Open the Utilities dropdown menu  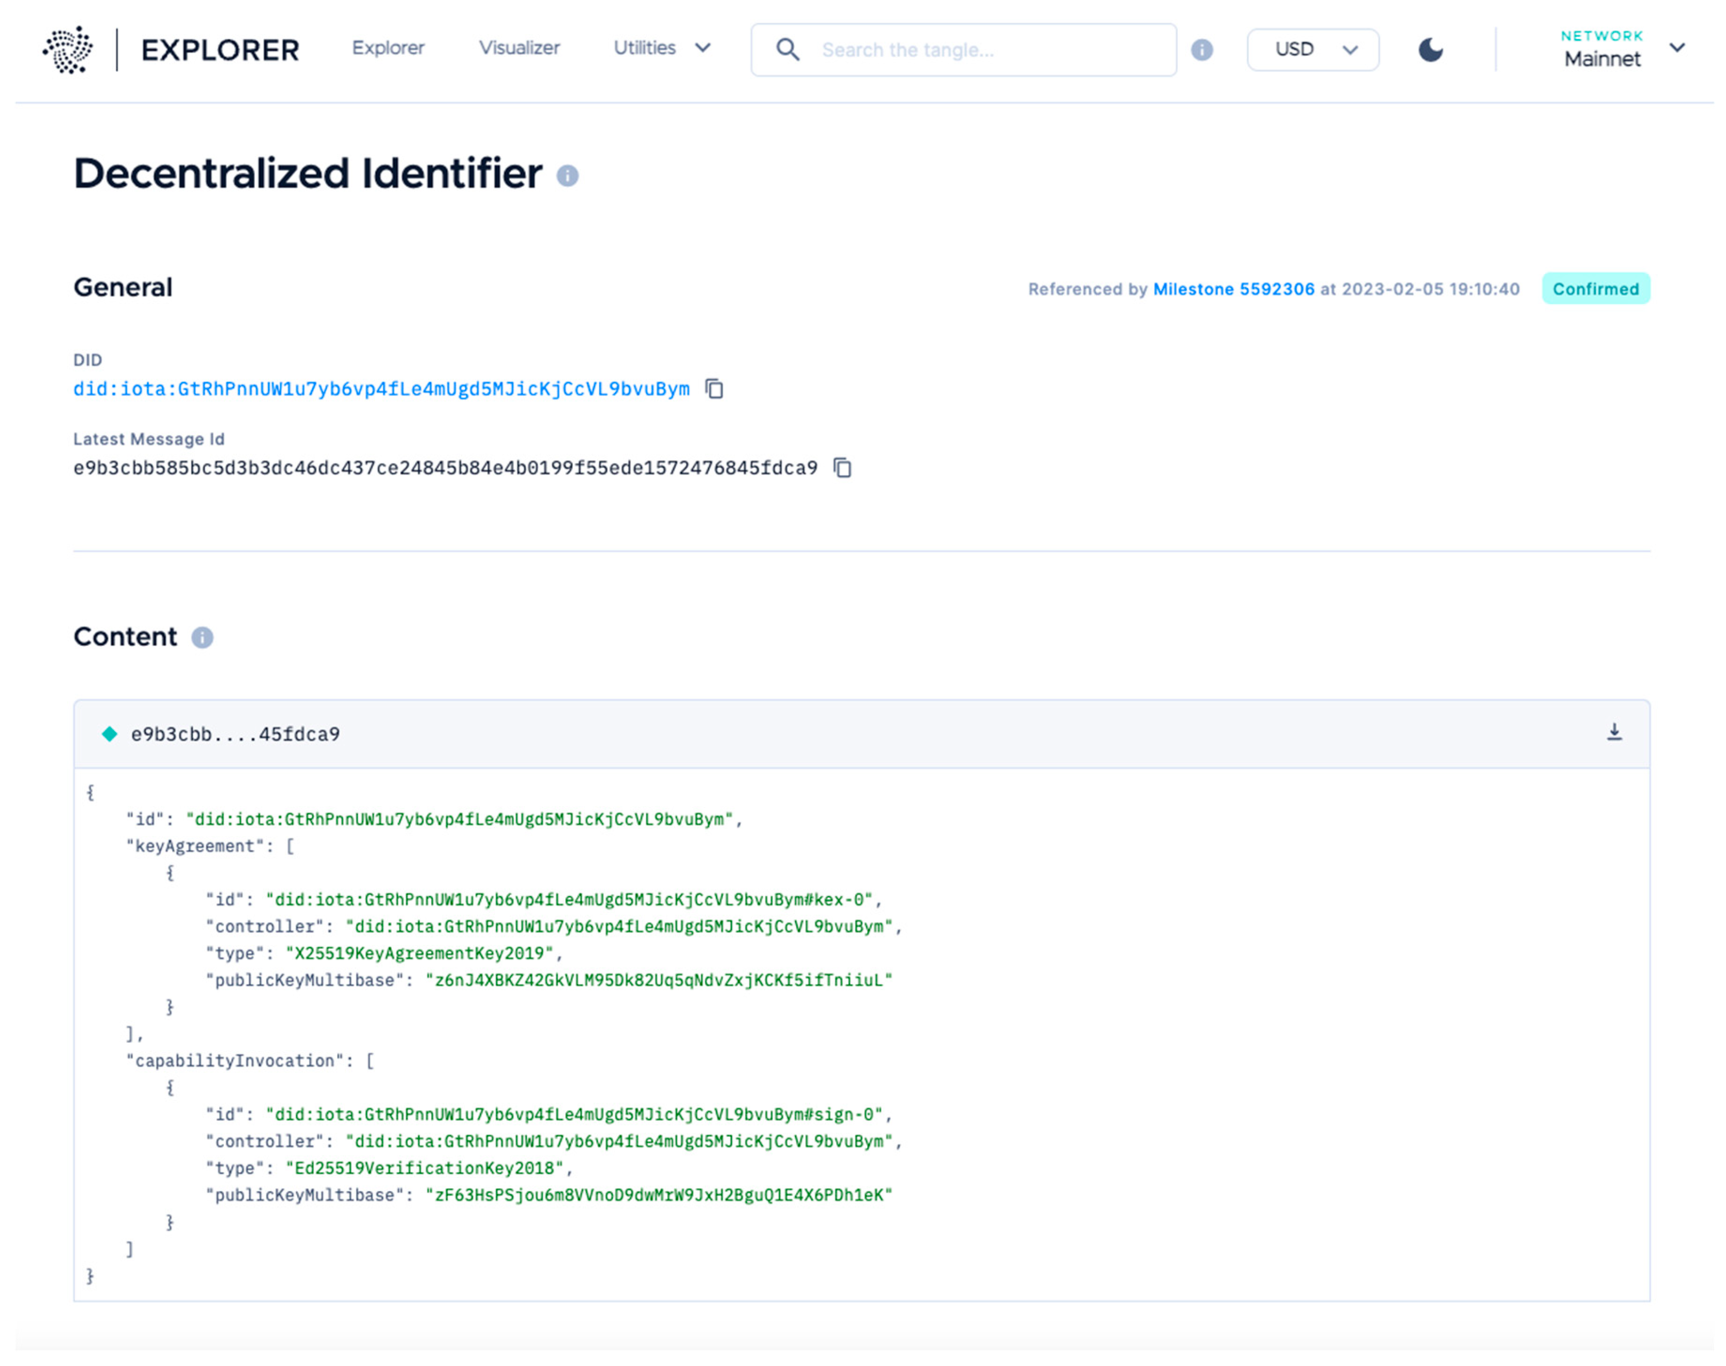pyautogui.click(x=661, y=48)
